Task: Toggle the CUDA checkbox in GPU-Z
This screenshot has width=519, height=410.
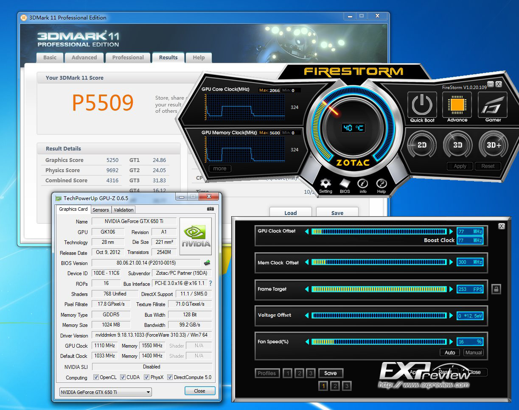Action: coord(123,377)
